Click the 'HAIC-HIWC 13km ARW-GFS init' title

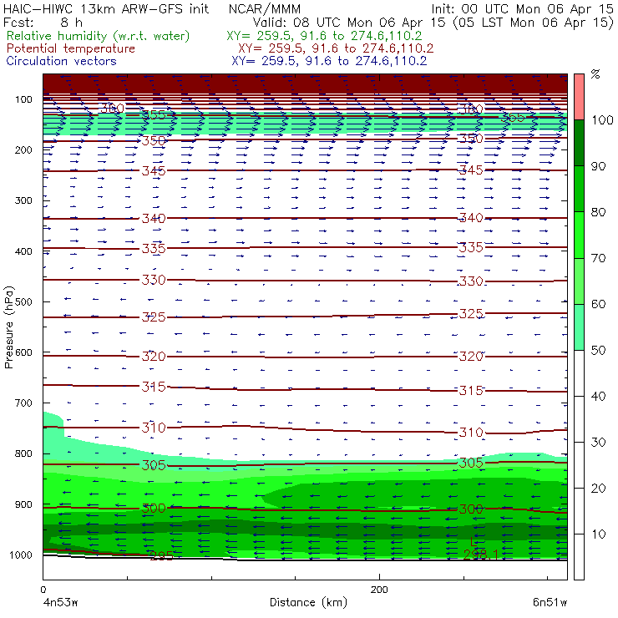[x=106, y=8]
